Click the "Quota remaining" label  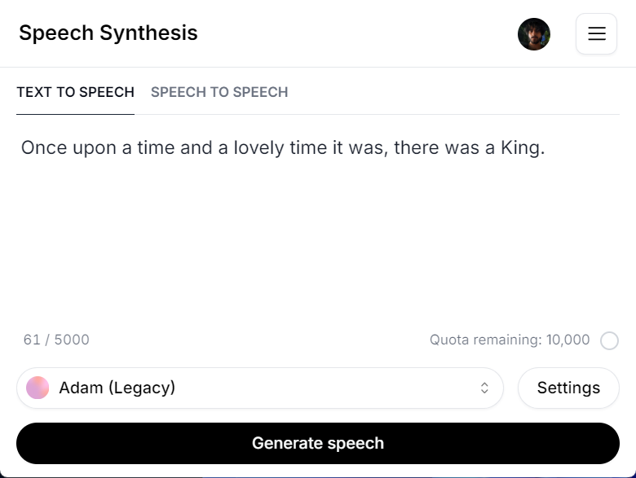(x=483, y=340)
